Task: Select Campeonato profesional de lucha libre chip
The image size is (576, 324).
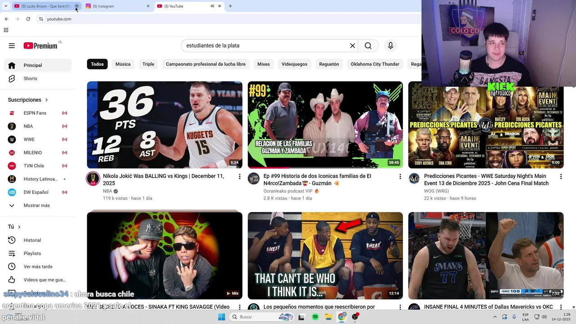Action: (x=206, y=64)
